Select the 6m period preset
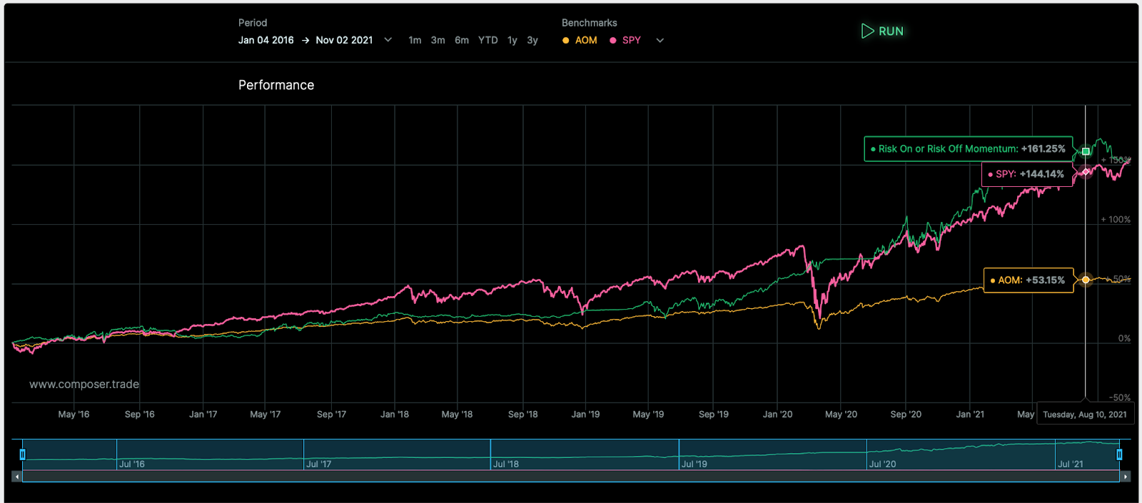 pyautogui.click(x=462, y=41)
